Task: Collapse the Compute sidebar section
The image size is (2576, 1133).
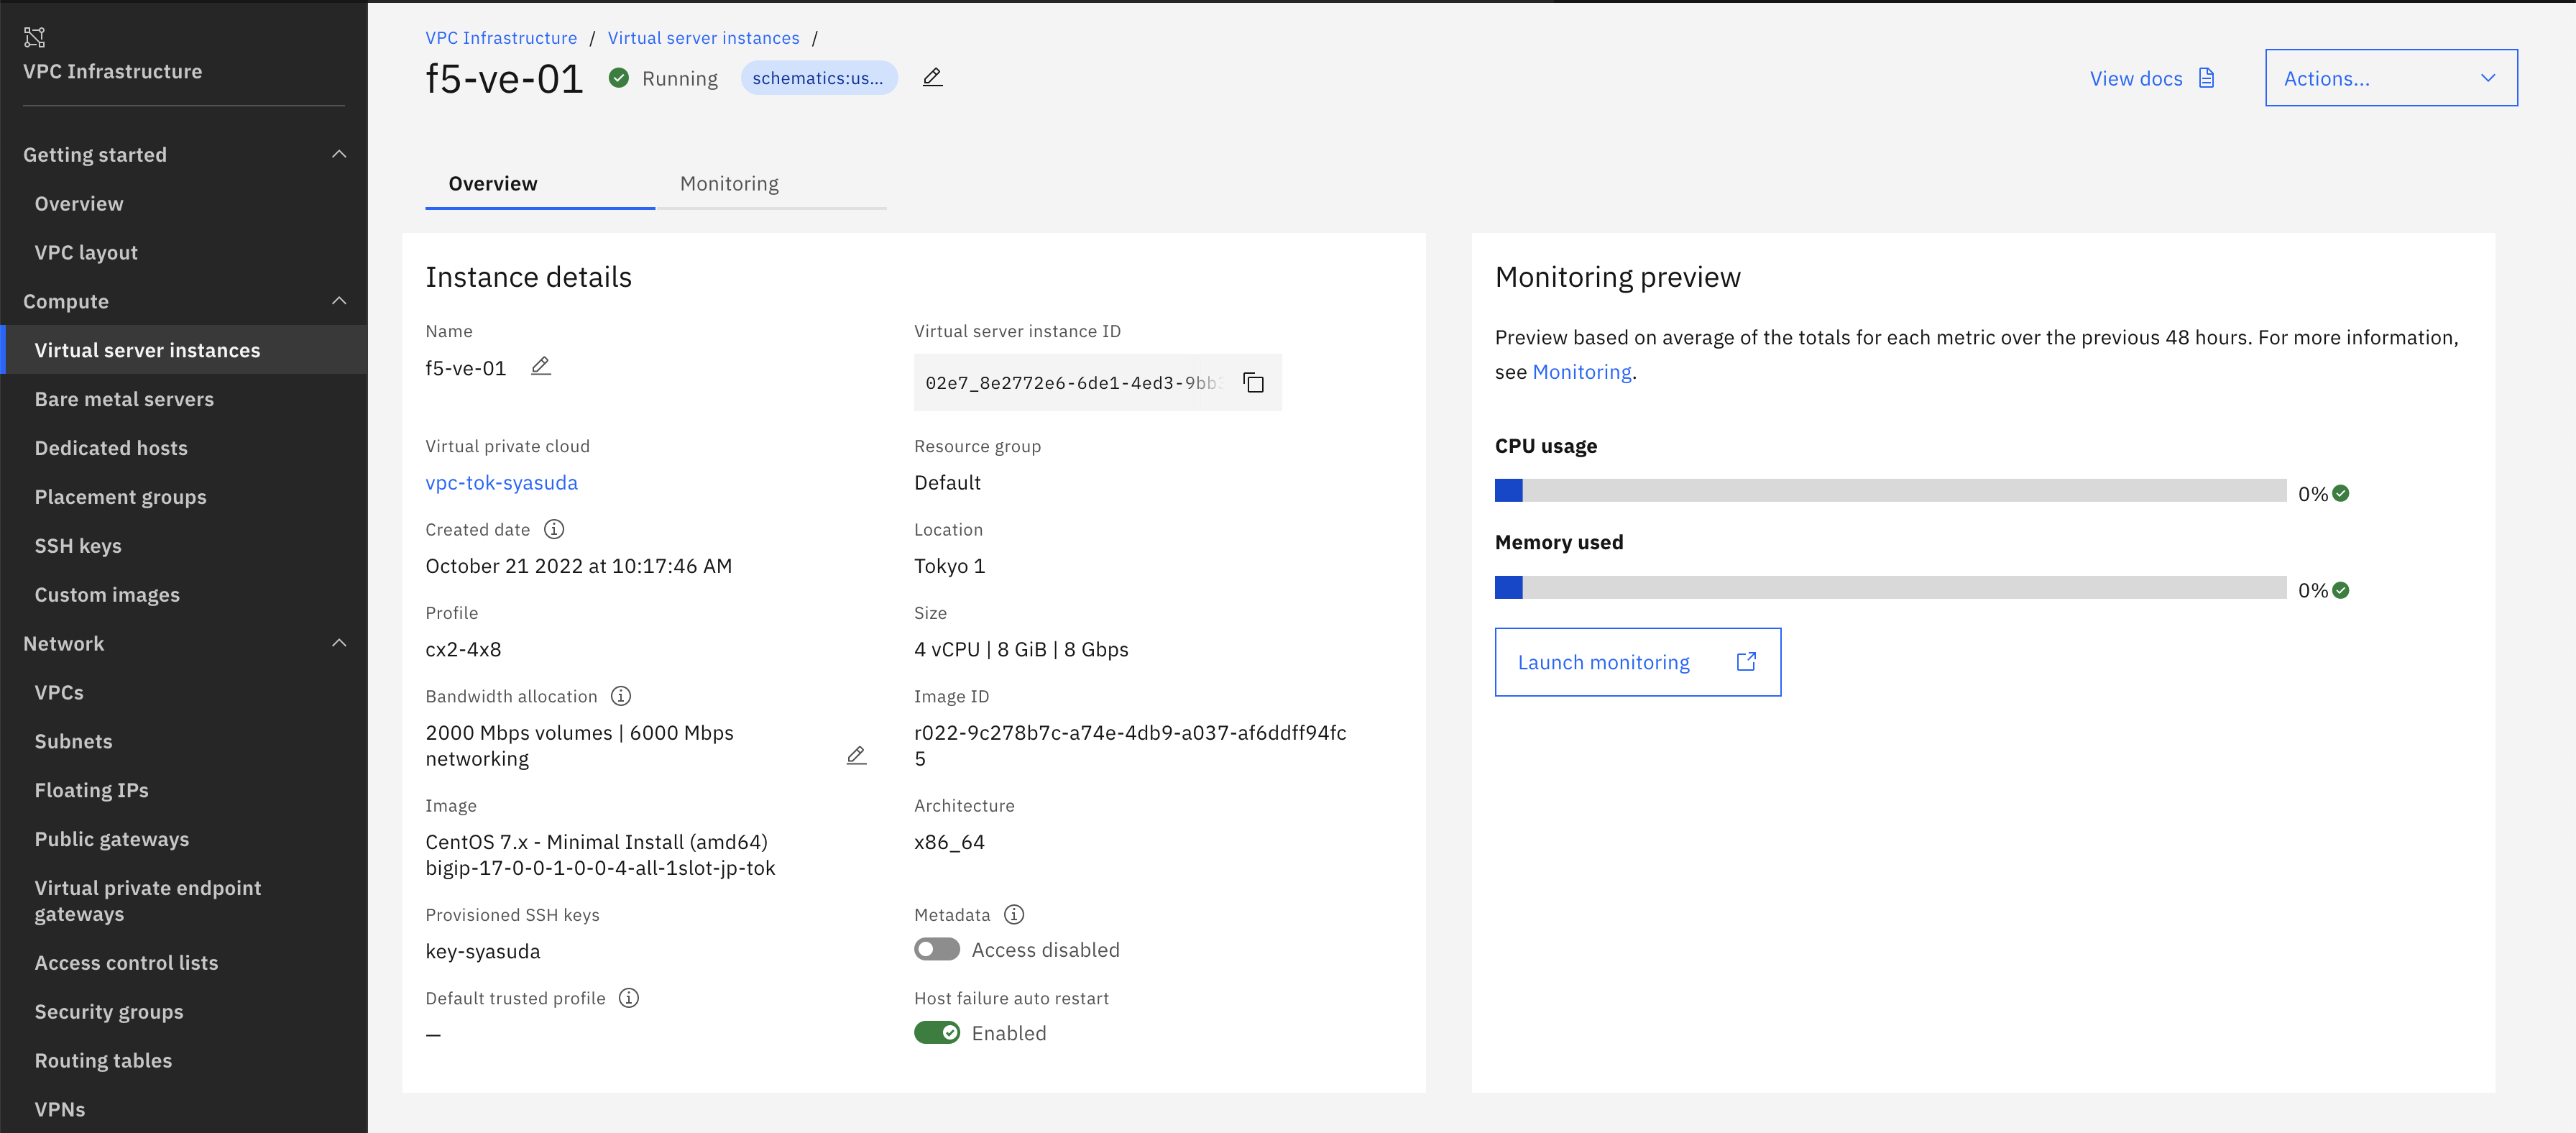Action: tap(339, 301)
